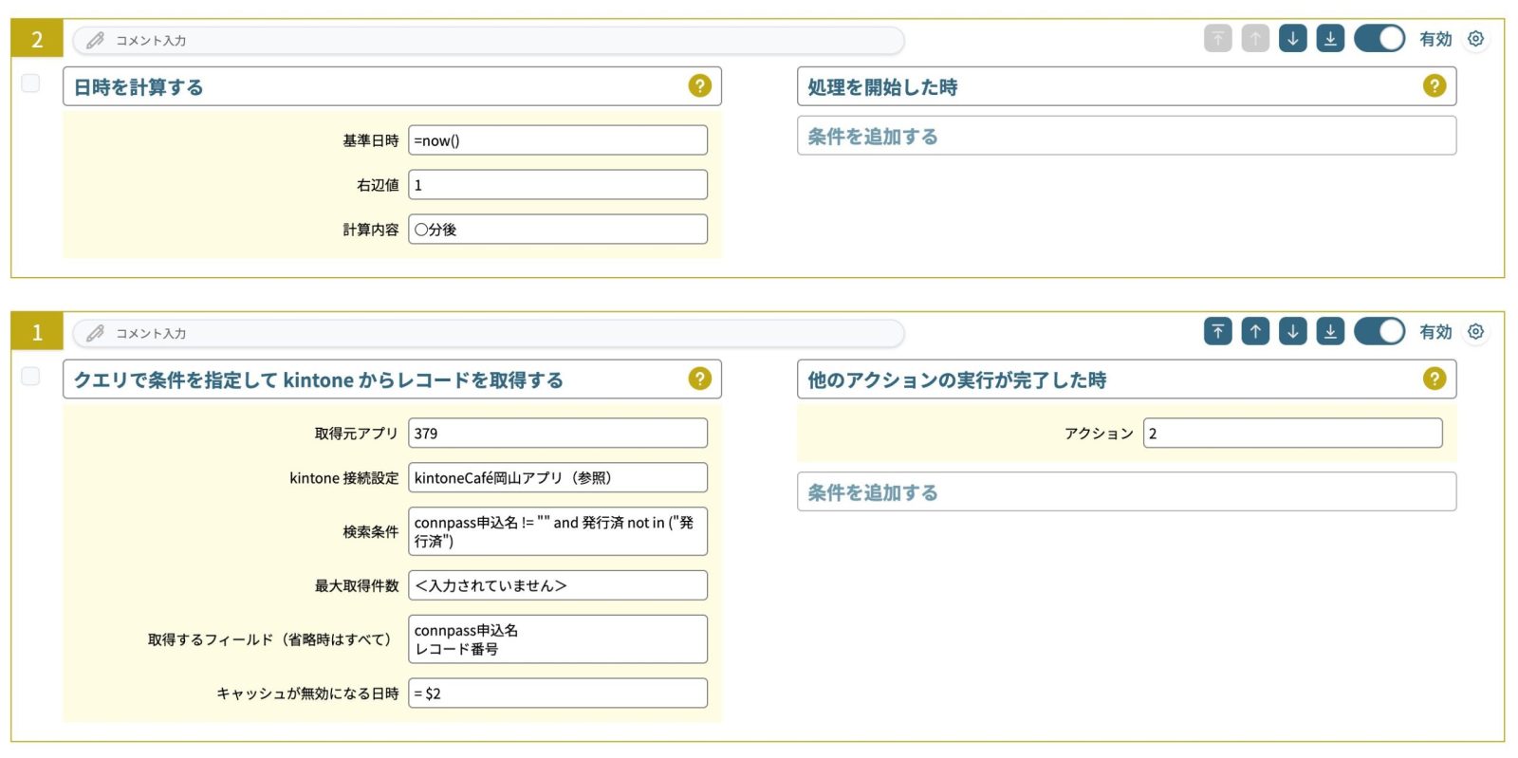Click action number 1 badge
The width and height of the screenshot is (1518, 758).
click(37, 331)
